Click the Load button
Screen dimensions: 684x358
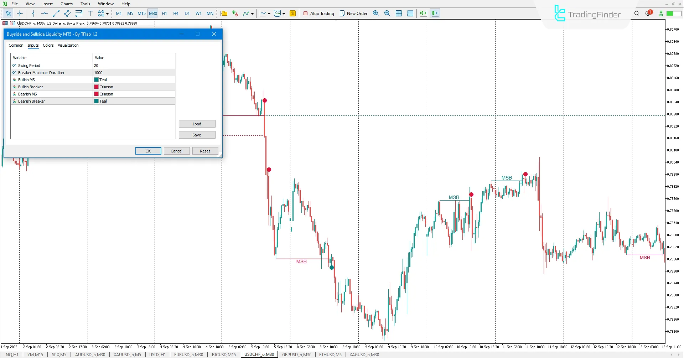(x=197, y=124)
